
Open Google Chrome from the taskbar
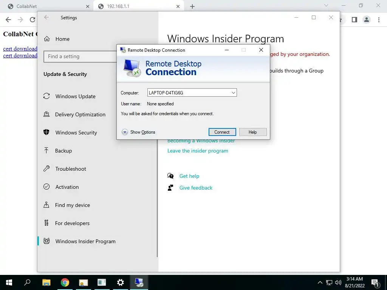click(65, 282)
